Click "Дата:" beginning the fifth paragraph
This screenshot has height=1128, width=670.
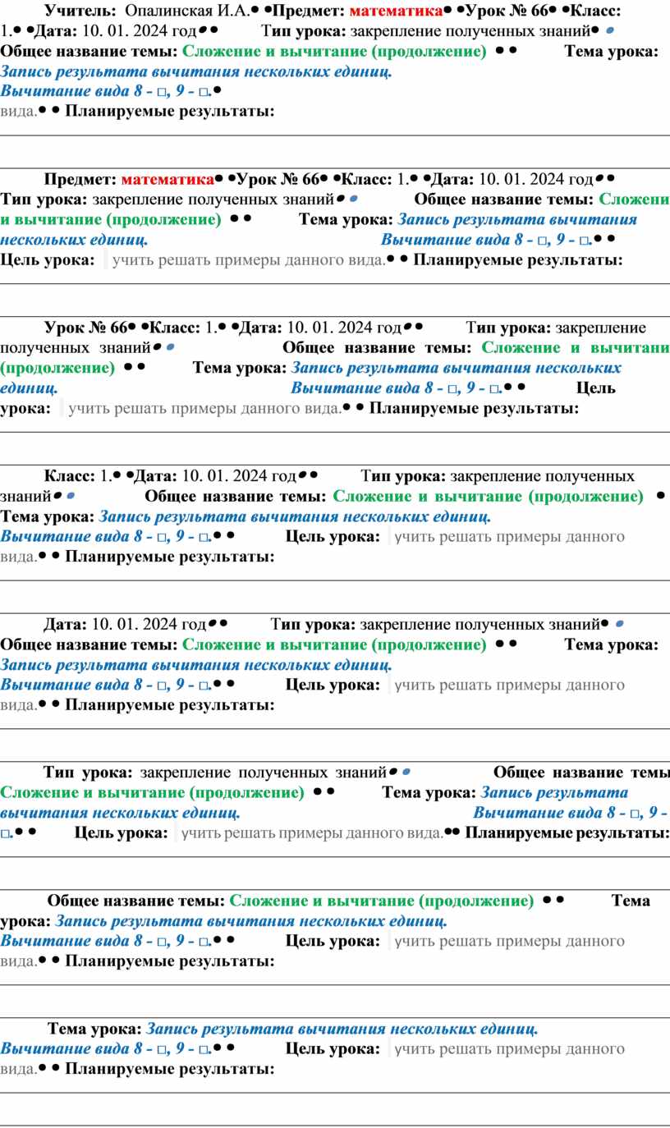pyautogui.click(x=66, y=625)
